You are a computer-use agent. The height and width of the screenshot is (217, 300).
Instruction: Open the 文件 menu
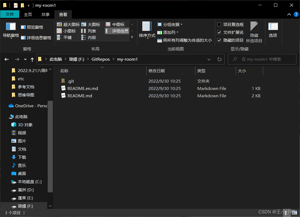coord(10,14)
